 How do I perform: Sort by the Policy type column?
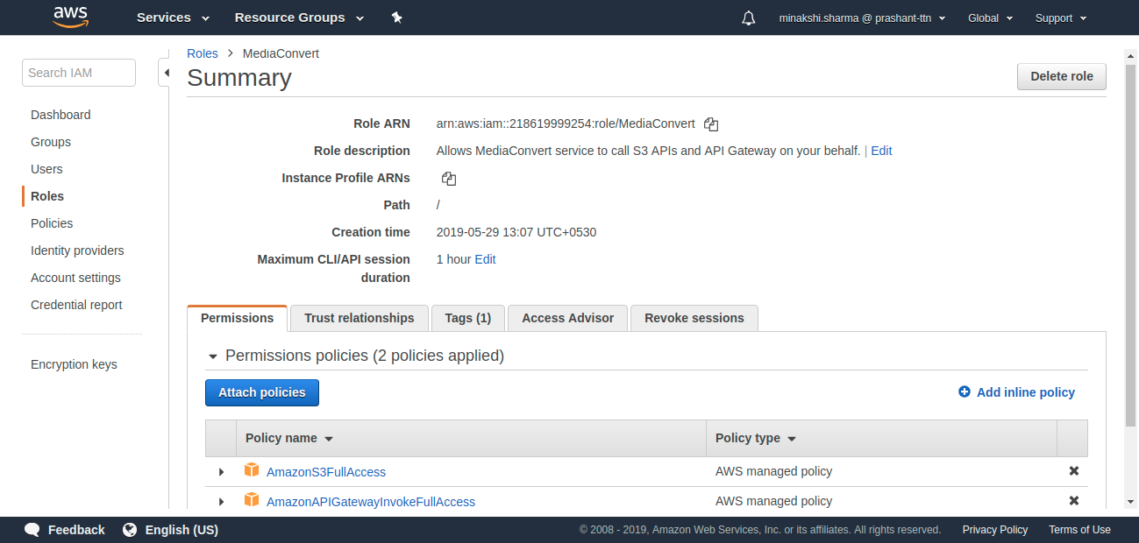[x=756, y=438]
